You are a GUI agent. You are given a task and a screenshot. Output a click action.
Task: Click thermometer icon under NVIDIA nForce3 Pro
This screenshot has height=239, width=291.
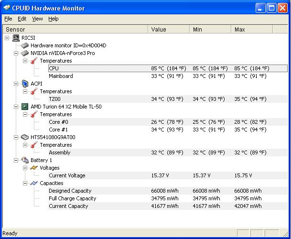34,61
